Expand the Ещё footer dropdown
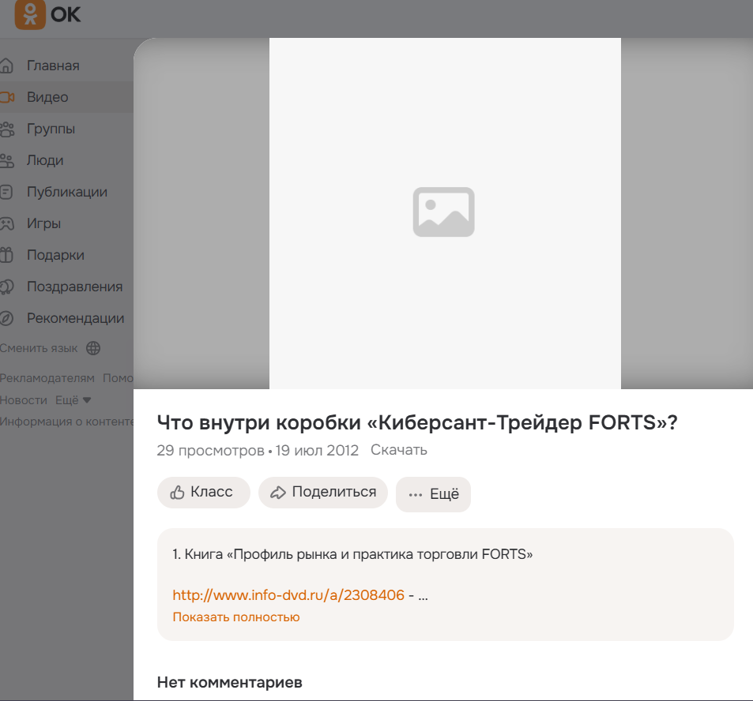 73,400
